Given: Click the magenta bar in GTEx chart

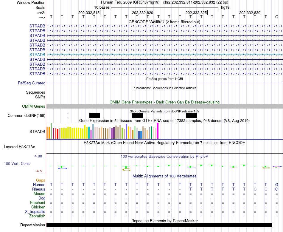Looking at the screenshot, I should coord(158,131).
